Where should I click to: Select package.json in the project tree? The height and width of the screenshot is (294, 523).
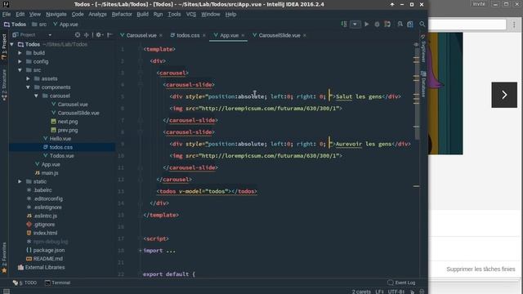point(49,251)
